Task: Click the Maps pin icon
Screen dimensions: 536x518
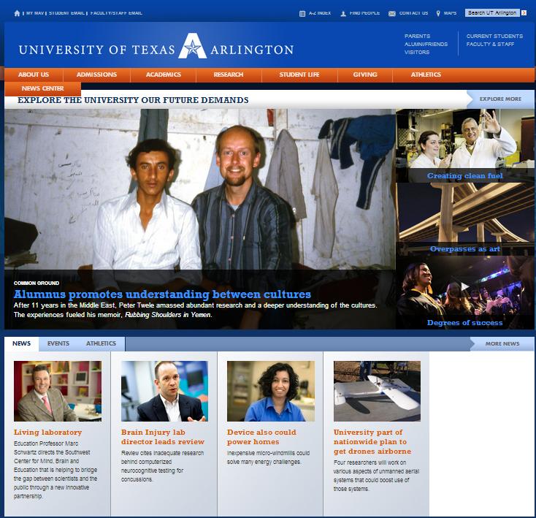Action: pyautogui.click(x=438, y=13)
